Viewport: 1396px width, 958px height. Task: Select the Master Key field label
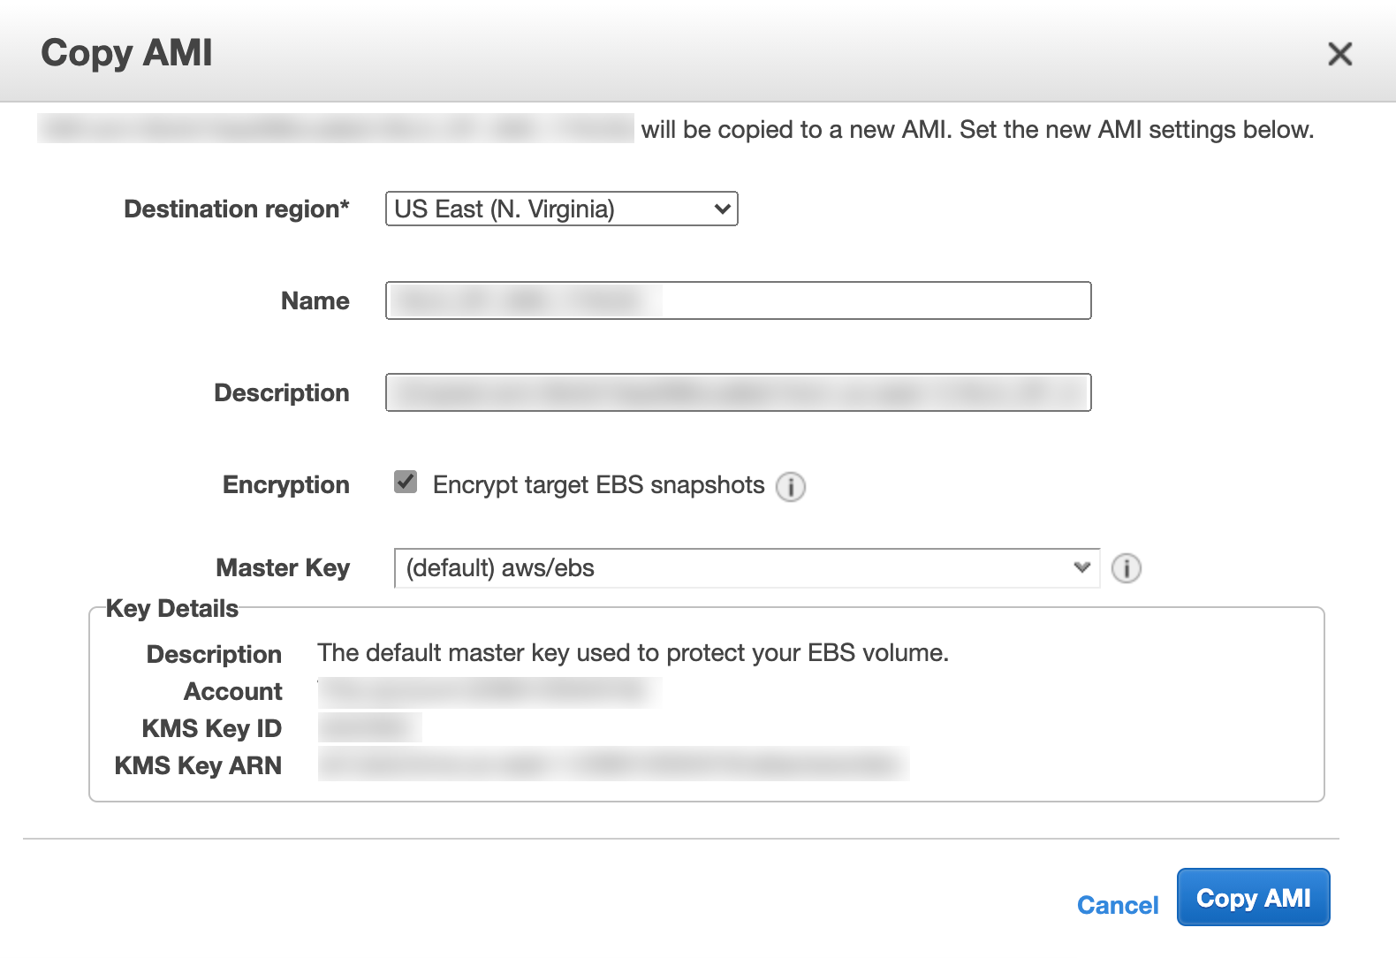click(283, 568)
